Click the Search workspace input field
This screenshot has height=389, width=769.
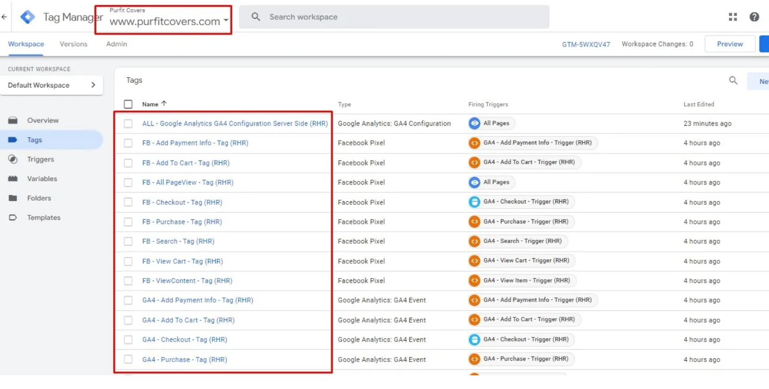coord(394,17)
